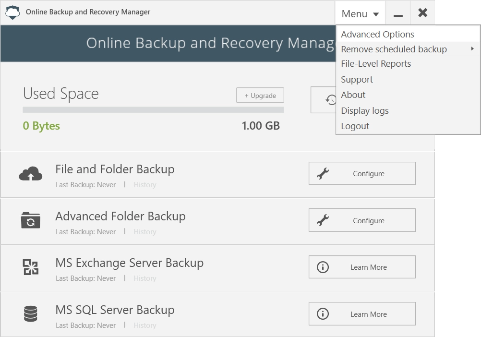The height and width of the screenshot is (337, 481).
Task: Click the 0 Bytes used value
Action: [x=41, y=126]
